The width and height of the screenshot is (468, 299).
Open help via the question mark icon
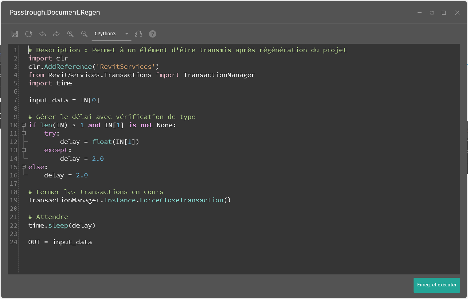click(153, 34)
